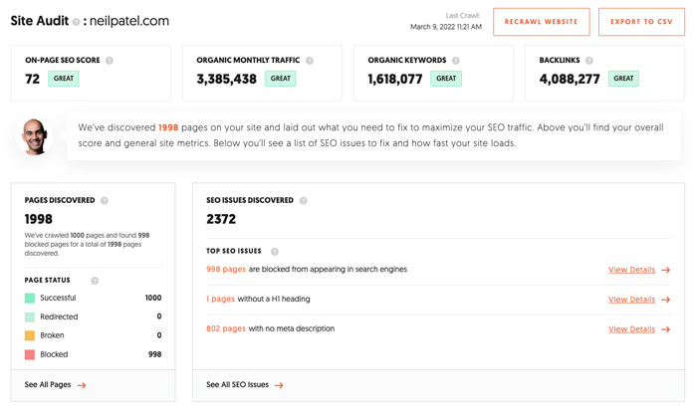Click Pages Discovered help icon
The height and width of the screenshot is (418, 697).
coord(104,200)
